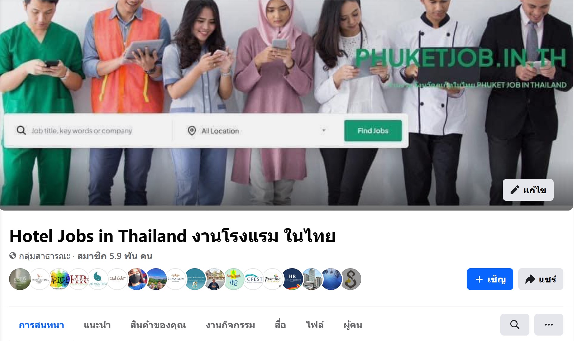Open the ผู้คน tab

click(x=353, y=325)
